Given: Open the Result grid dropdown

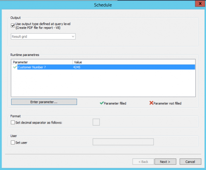Looking at the screenshot, I should tap(43, 37).
